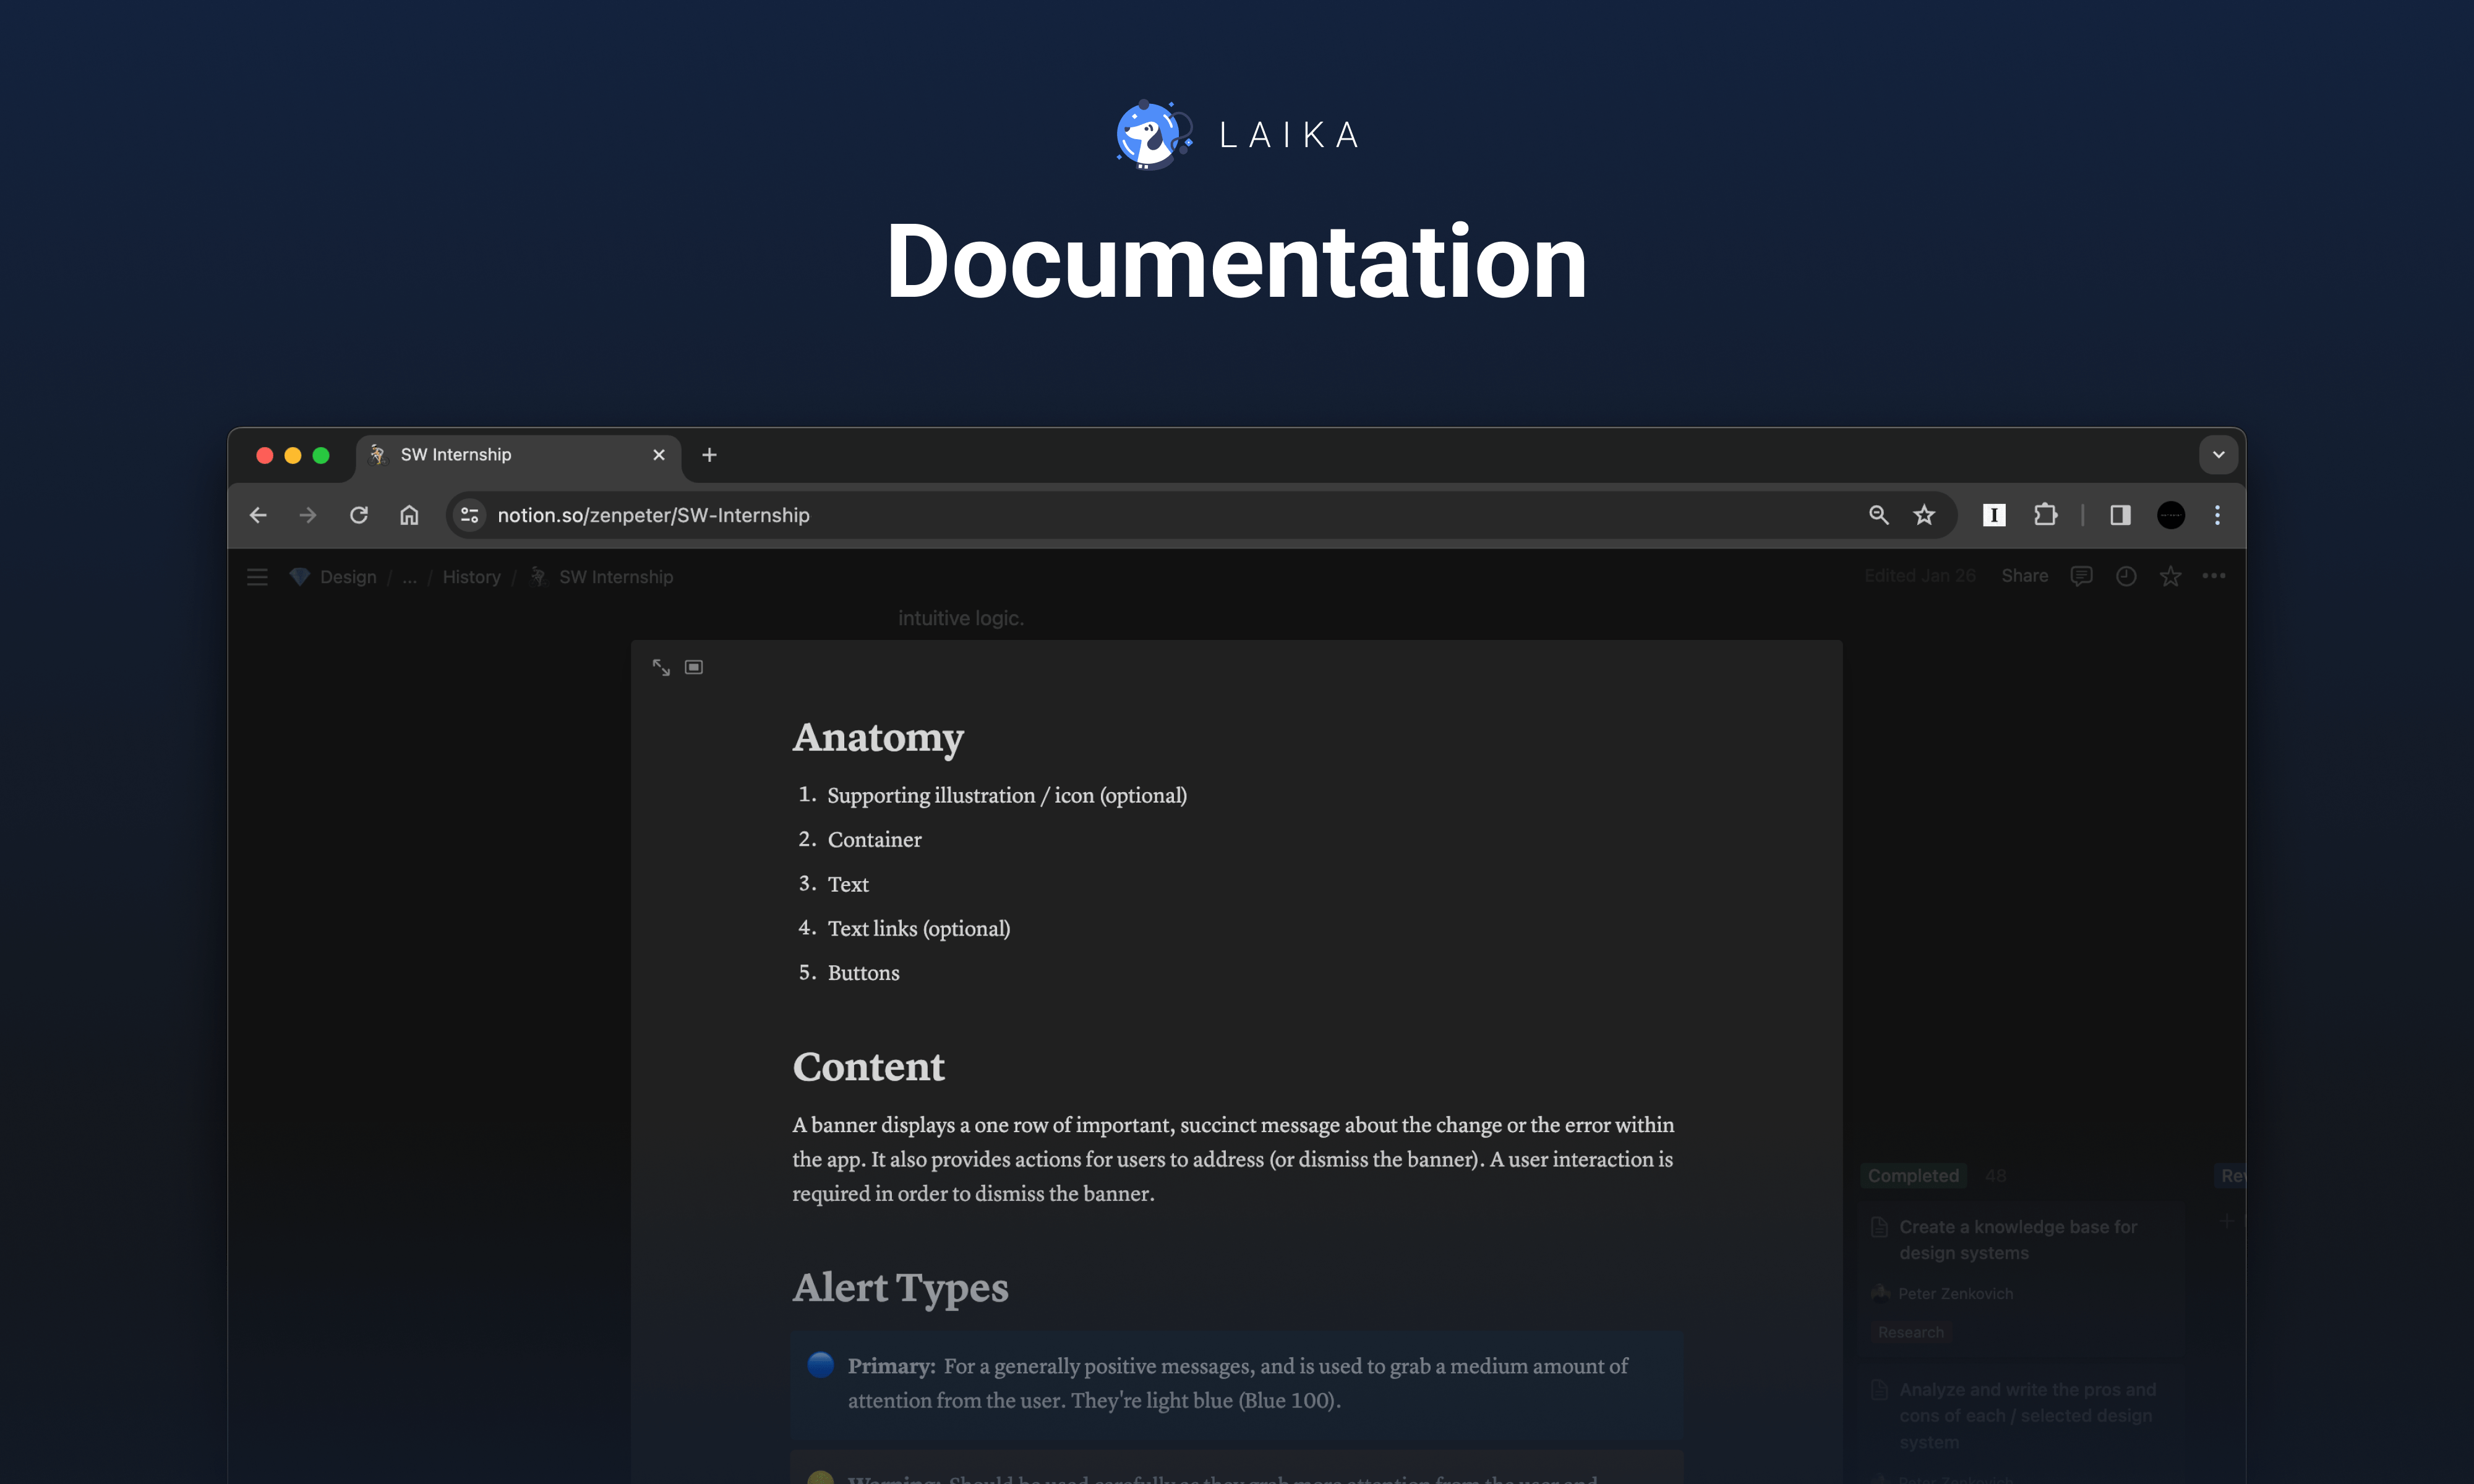Select the bookmark star in the address bar
The image size is (2474, 1484).
point(1923,515)
